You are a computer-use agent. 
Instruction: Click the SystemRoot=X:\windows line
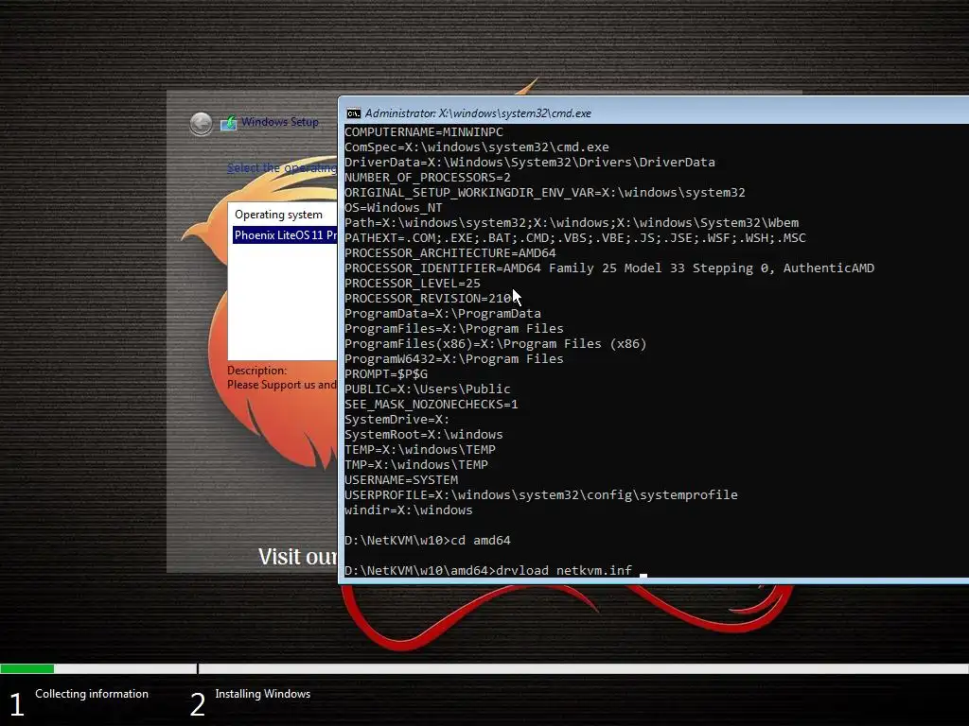[x=424, y=435]
